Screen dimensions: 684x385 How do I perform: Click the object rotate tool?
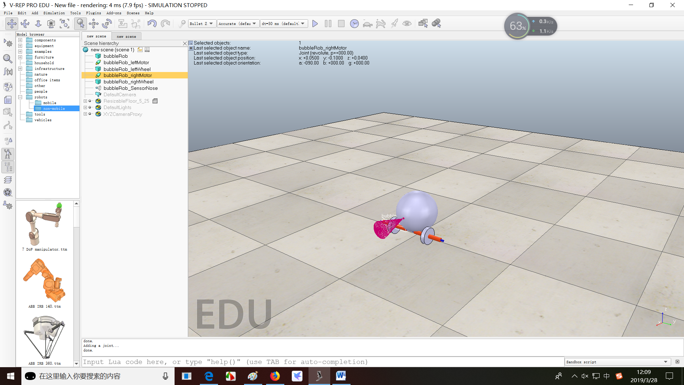coord(107,24)
